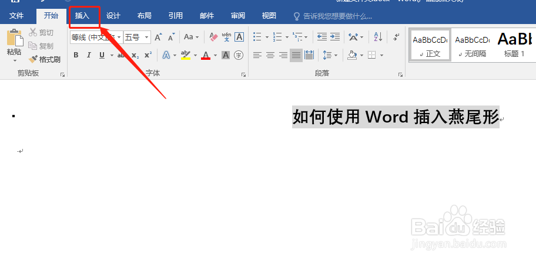Sort text with A-Z icon
The width and height of the screenshot is (536, 262).
point(378,37)
